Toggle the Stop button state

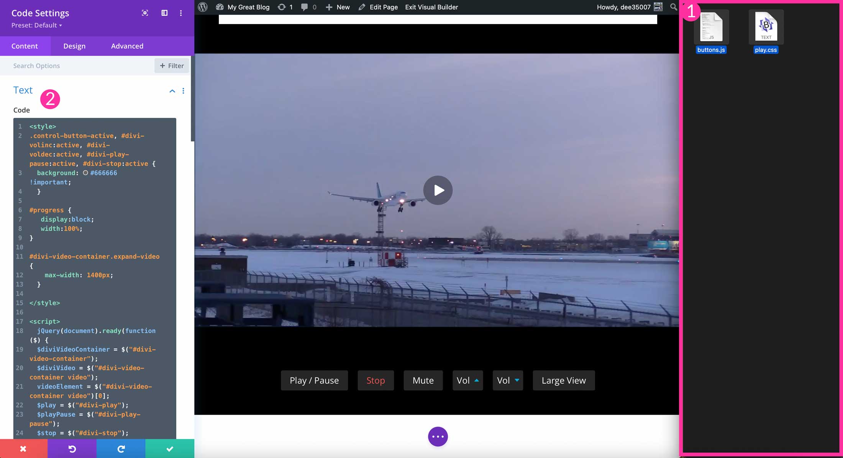point(375,379)
